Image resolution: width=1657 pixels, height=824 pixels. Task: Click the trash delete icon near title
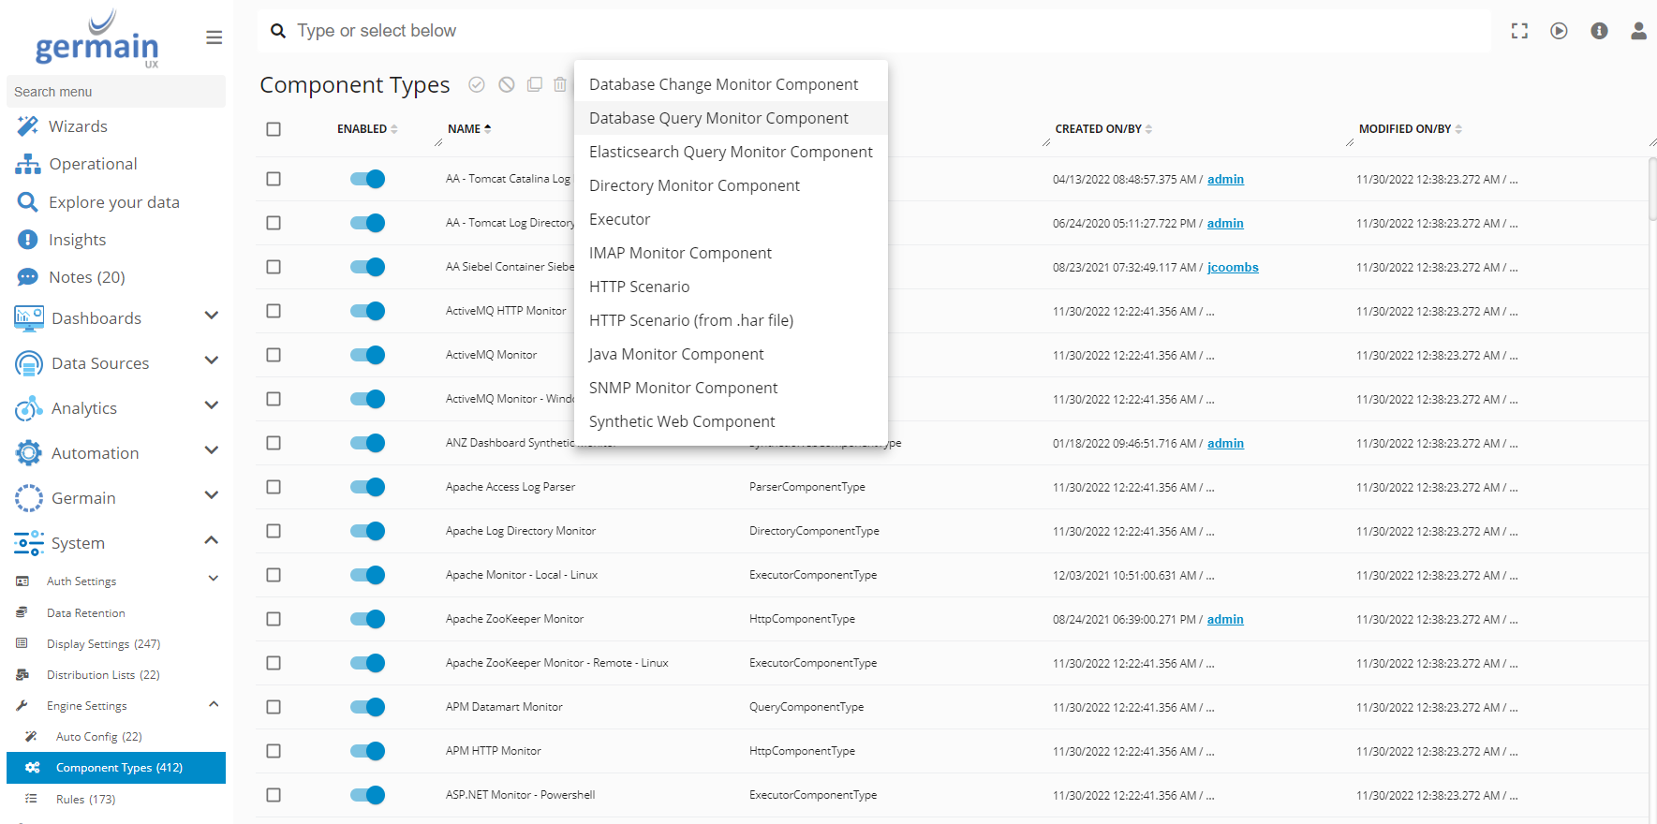[x=560, y=85]
